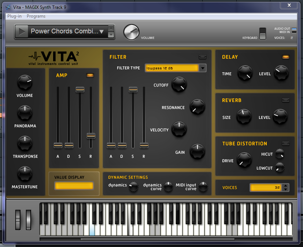Step to the previous preset with up arrow

click(x=111, y=29)
